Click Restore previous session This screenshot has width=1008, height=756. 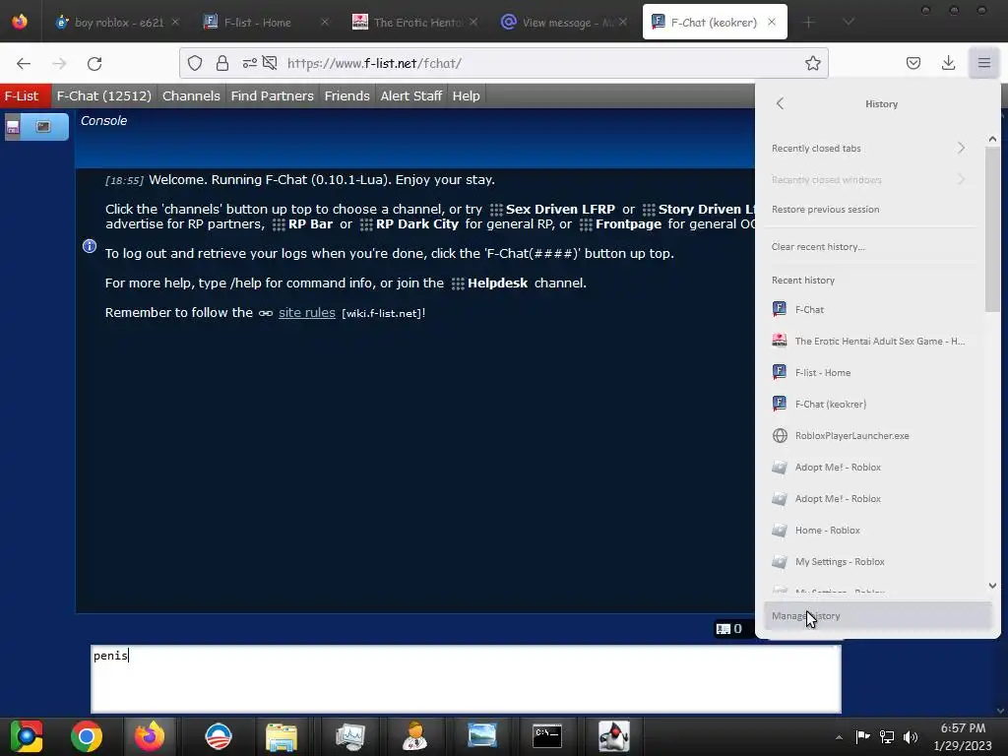point(868,209)
